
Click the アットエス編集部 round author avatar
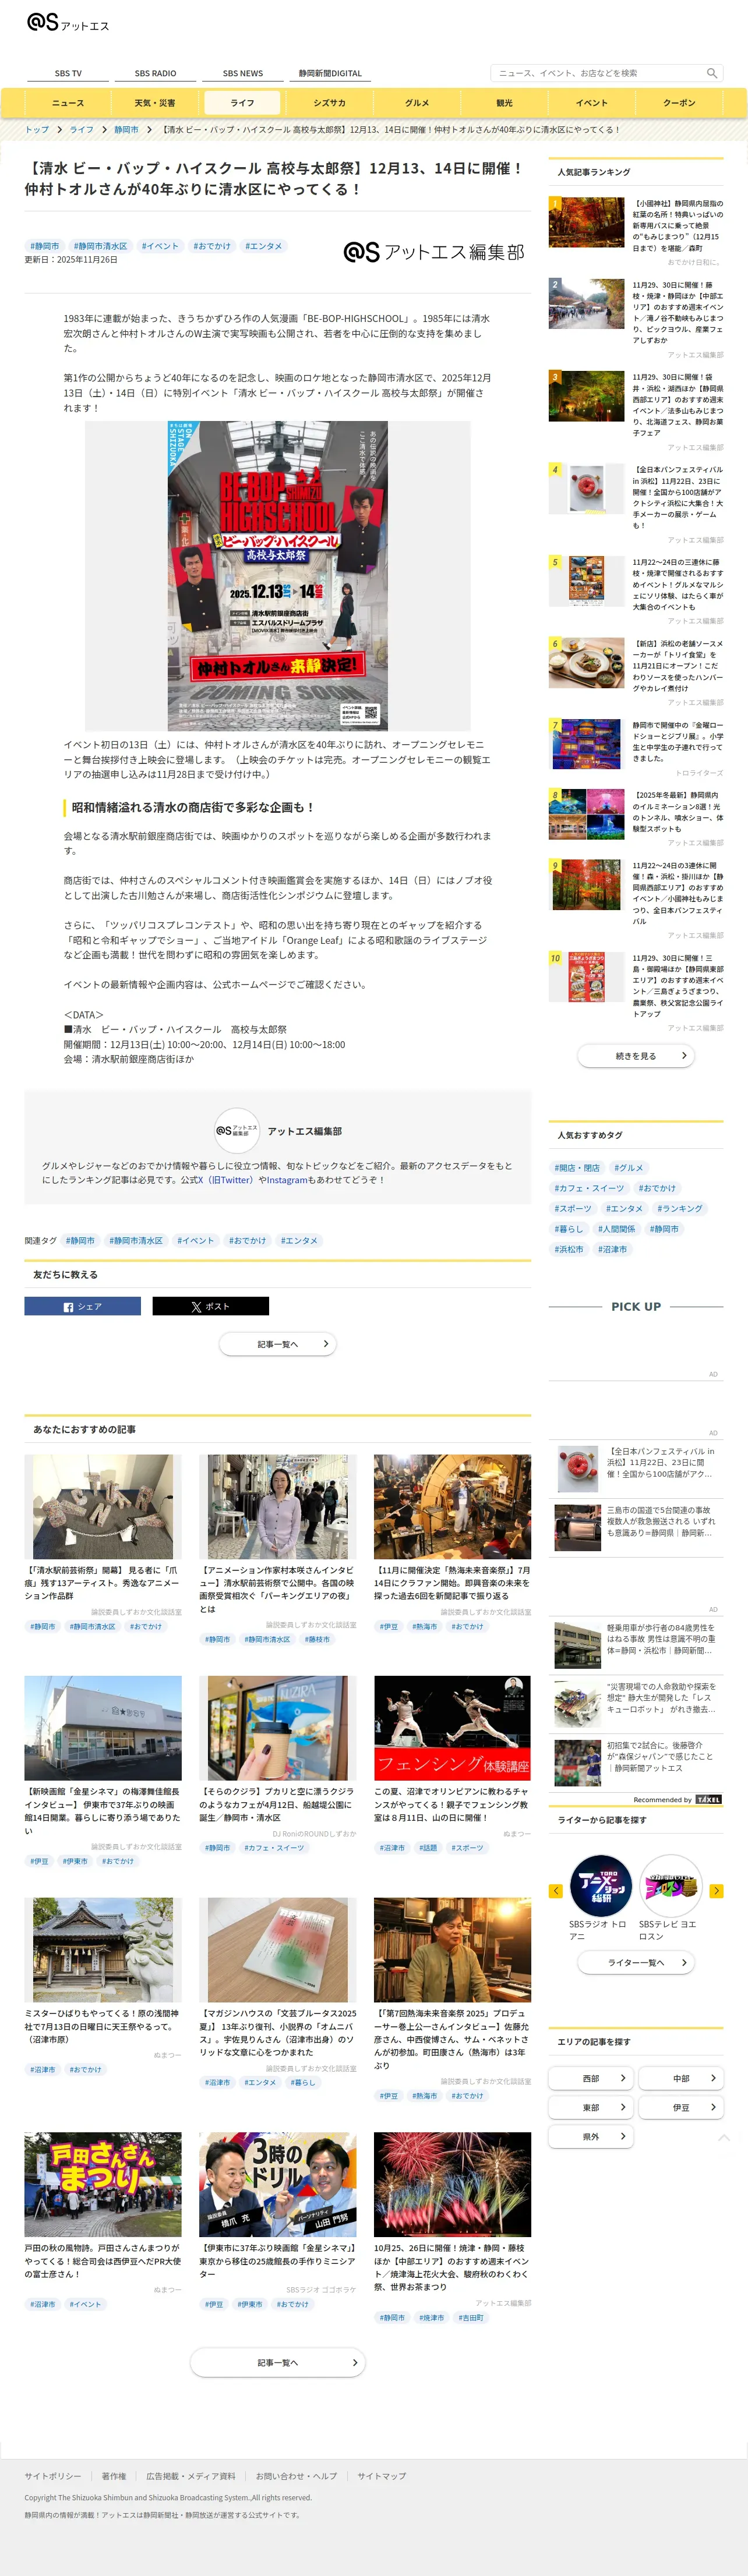(237, 1131)
